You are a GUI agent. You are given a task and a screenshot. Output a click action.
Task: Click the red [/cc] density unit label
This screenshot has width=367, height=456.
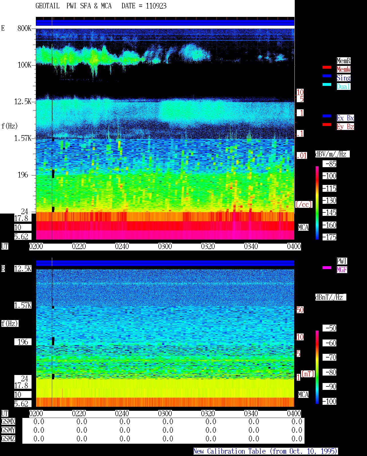tap(304, 204)
